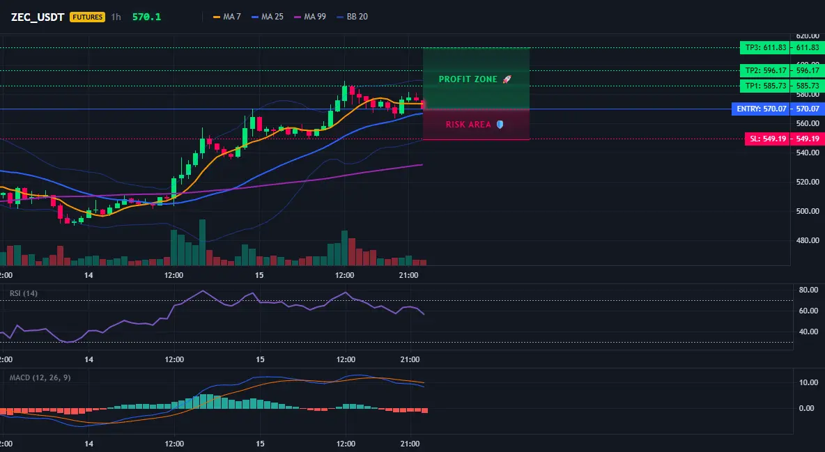The image size is (825, 452).
Task: Select the 1h timeframe label
Action: point(116,17)
